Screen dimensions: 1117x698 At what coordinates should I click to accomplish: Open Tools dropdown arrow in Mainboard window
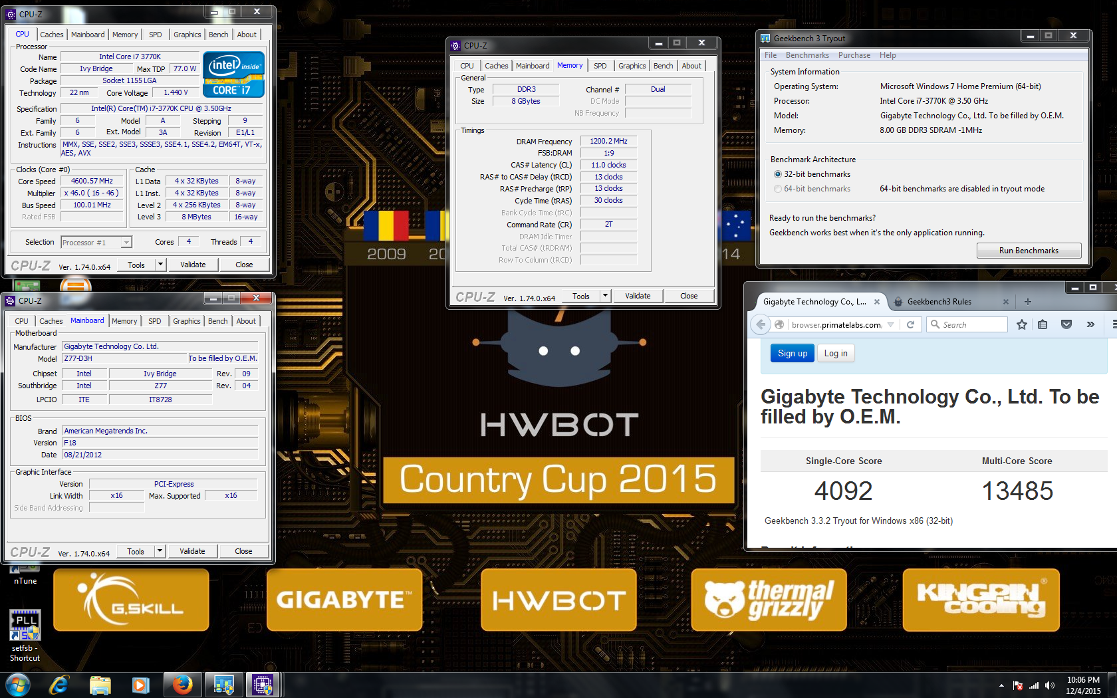159,551
